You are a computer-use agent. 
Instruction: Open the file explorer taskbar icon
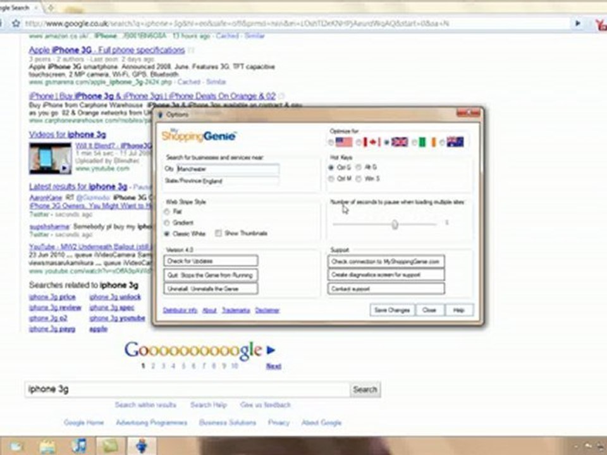coord(47,447)
